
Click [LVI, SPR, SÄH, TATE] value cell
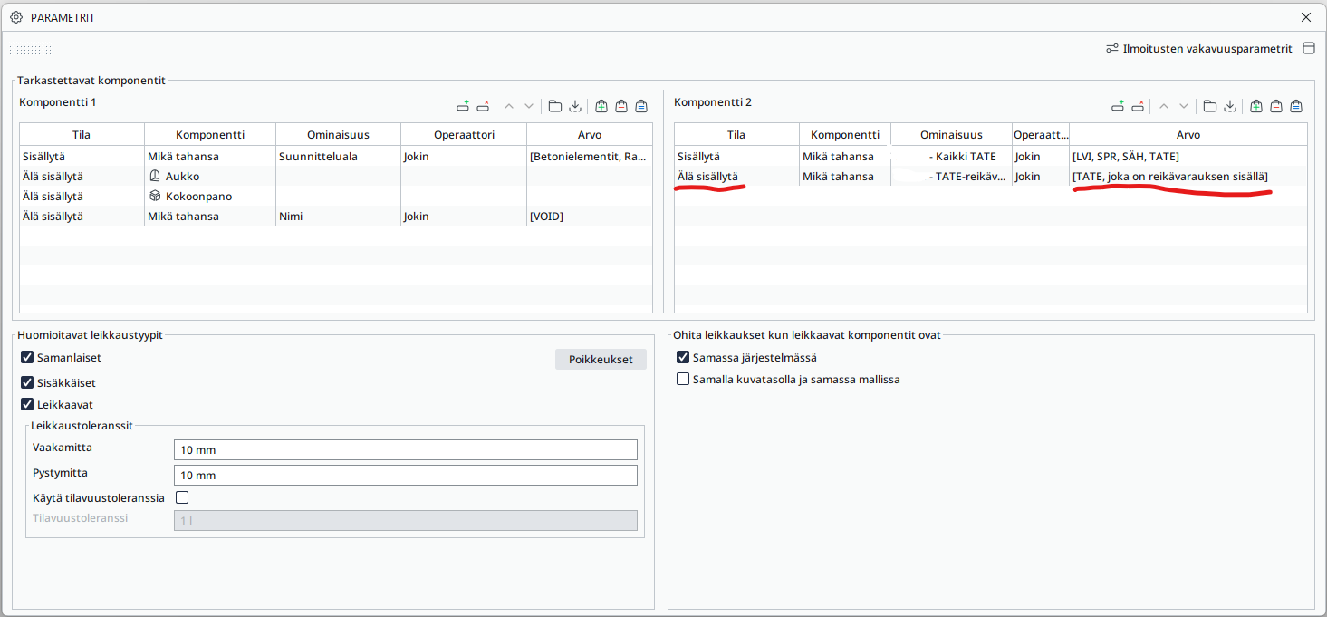pyautogui.click(x=1188, y=156)
